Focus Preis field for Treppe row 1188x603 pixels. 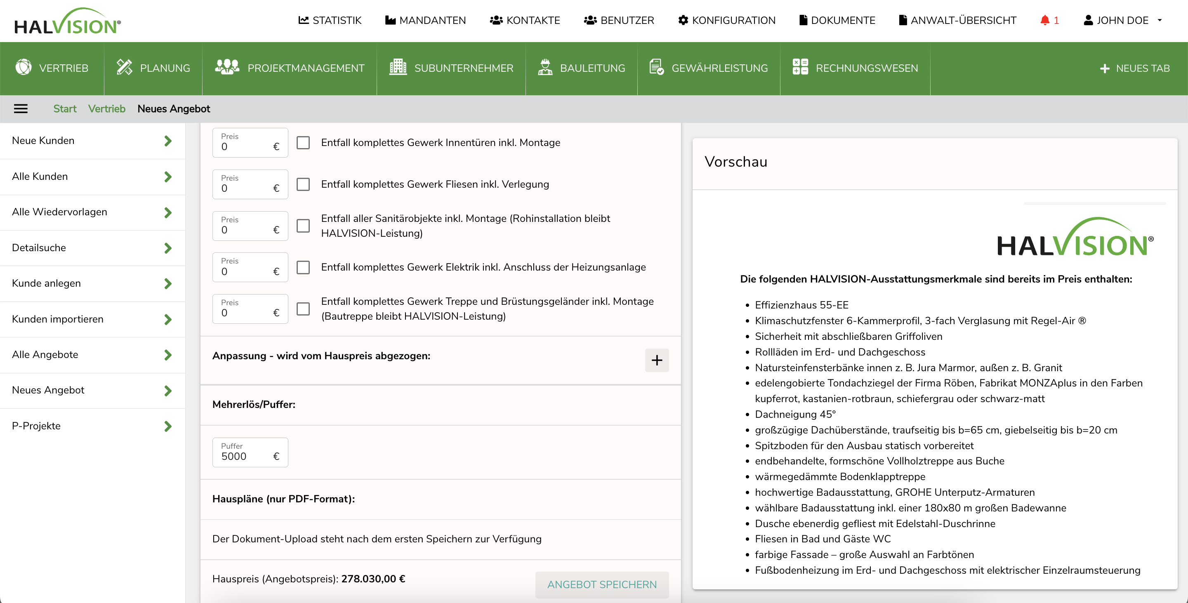(250, 309)
